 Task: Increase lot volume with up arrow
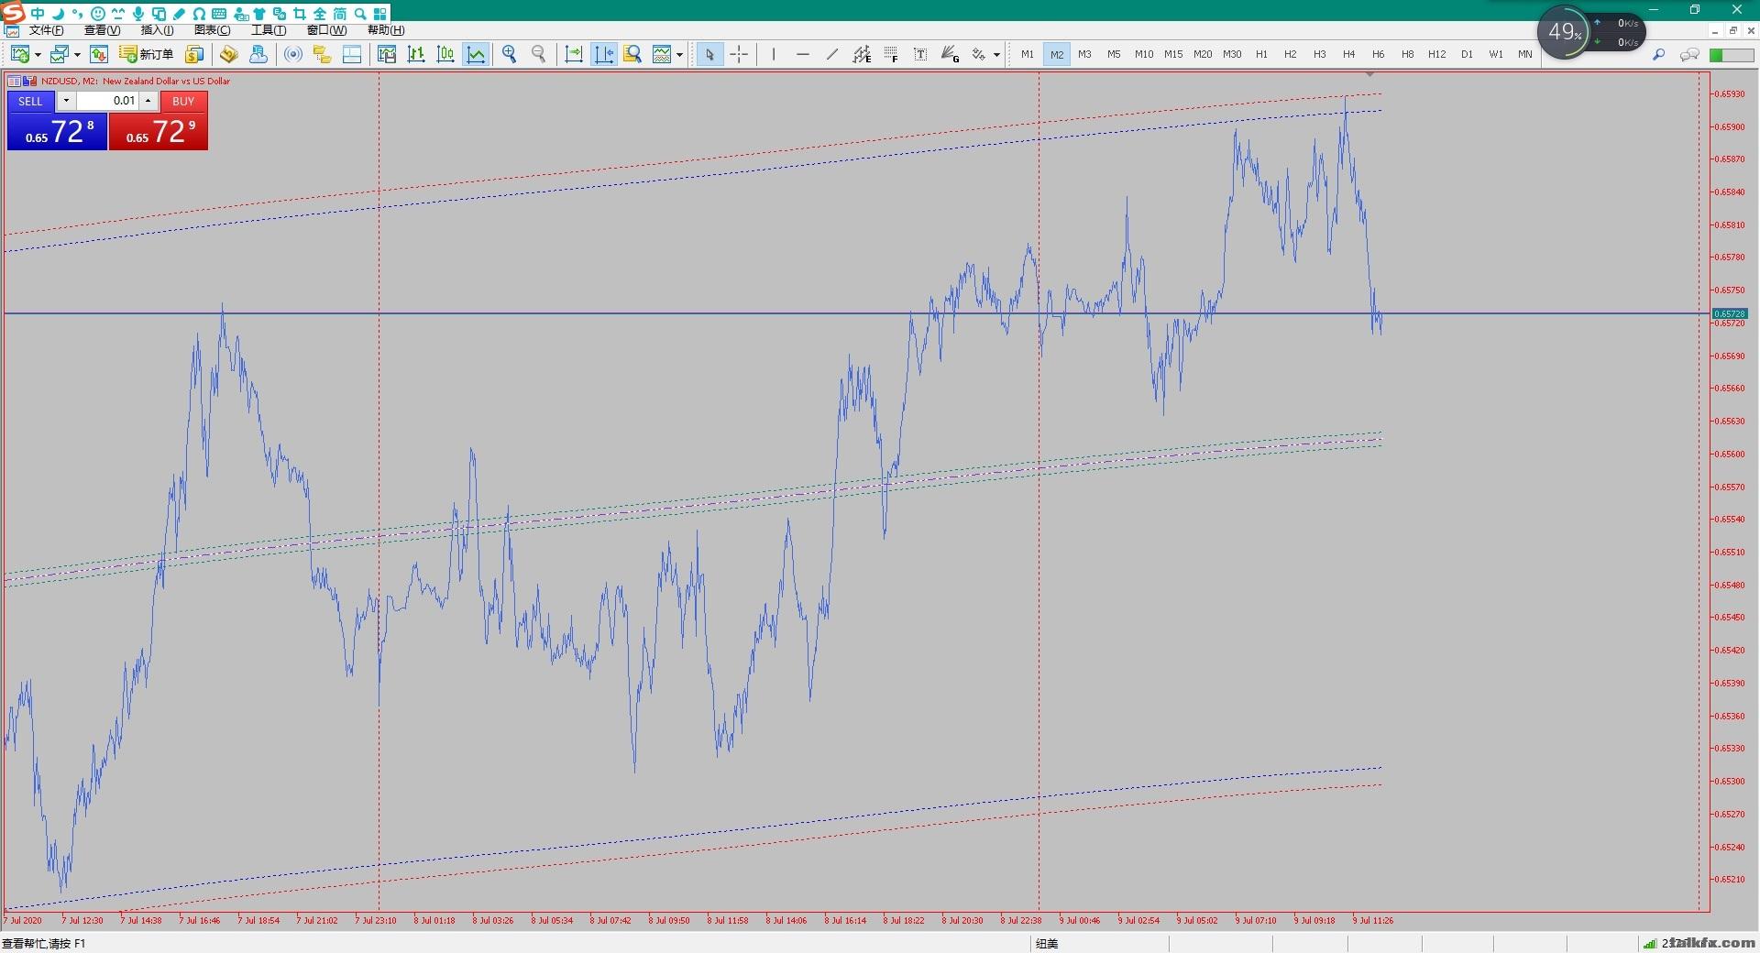tap(148, 101)
